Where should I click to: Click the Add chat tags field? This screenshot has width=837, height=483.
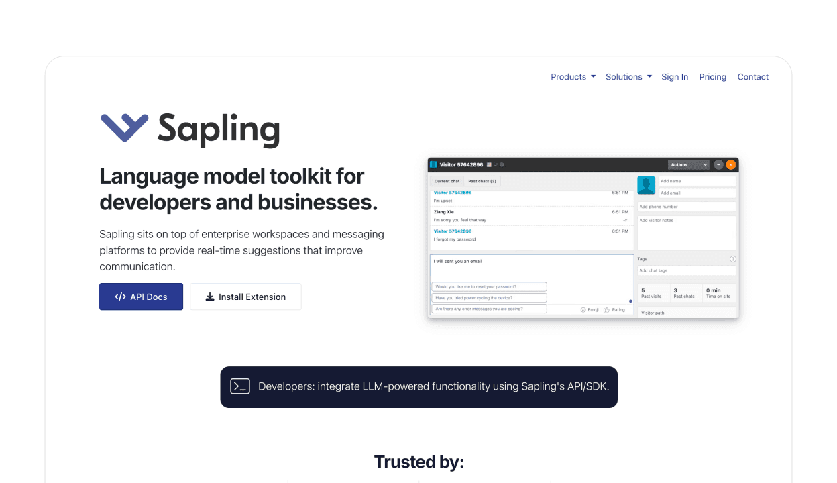pos(686,270)
